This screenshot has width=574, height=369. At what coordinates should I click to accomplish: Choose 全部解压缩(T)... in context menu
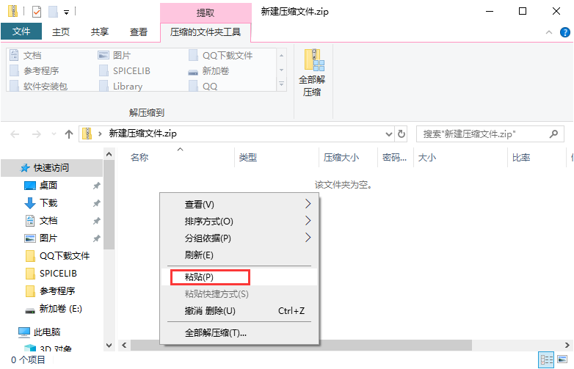point(239,333)
